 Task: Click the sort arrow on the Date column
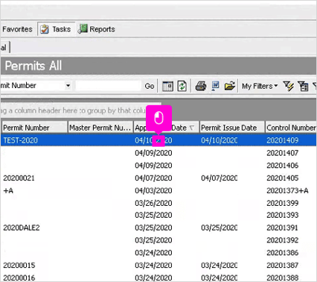click(192, 128)
